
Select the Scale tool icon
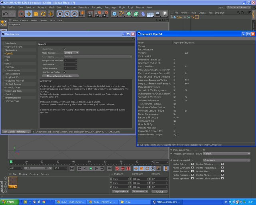pyautogui.click(x=36, y=14)
